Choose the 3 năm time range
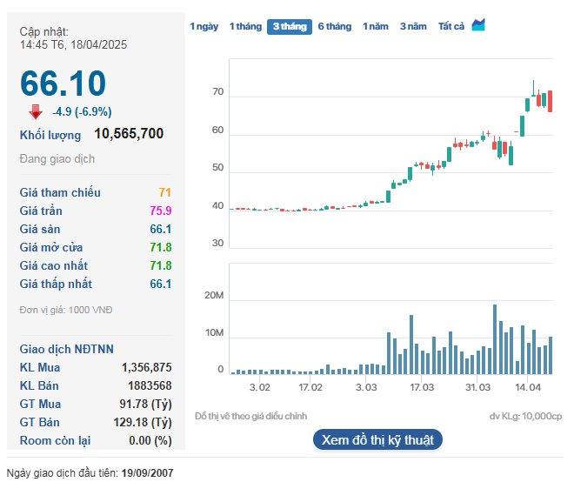Image resolution: width=574 pixels, height=482 pixels. 413,27
